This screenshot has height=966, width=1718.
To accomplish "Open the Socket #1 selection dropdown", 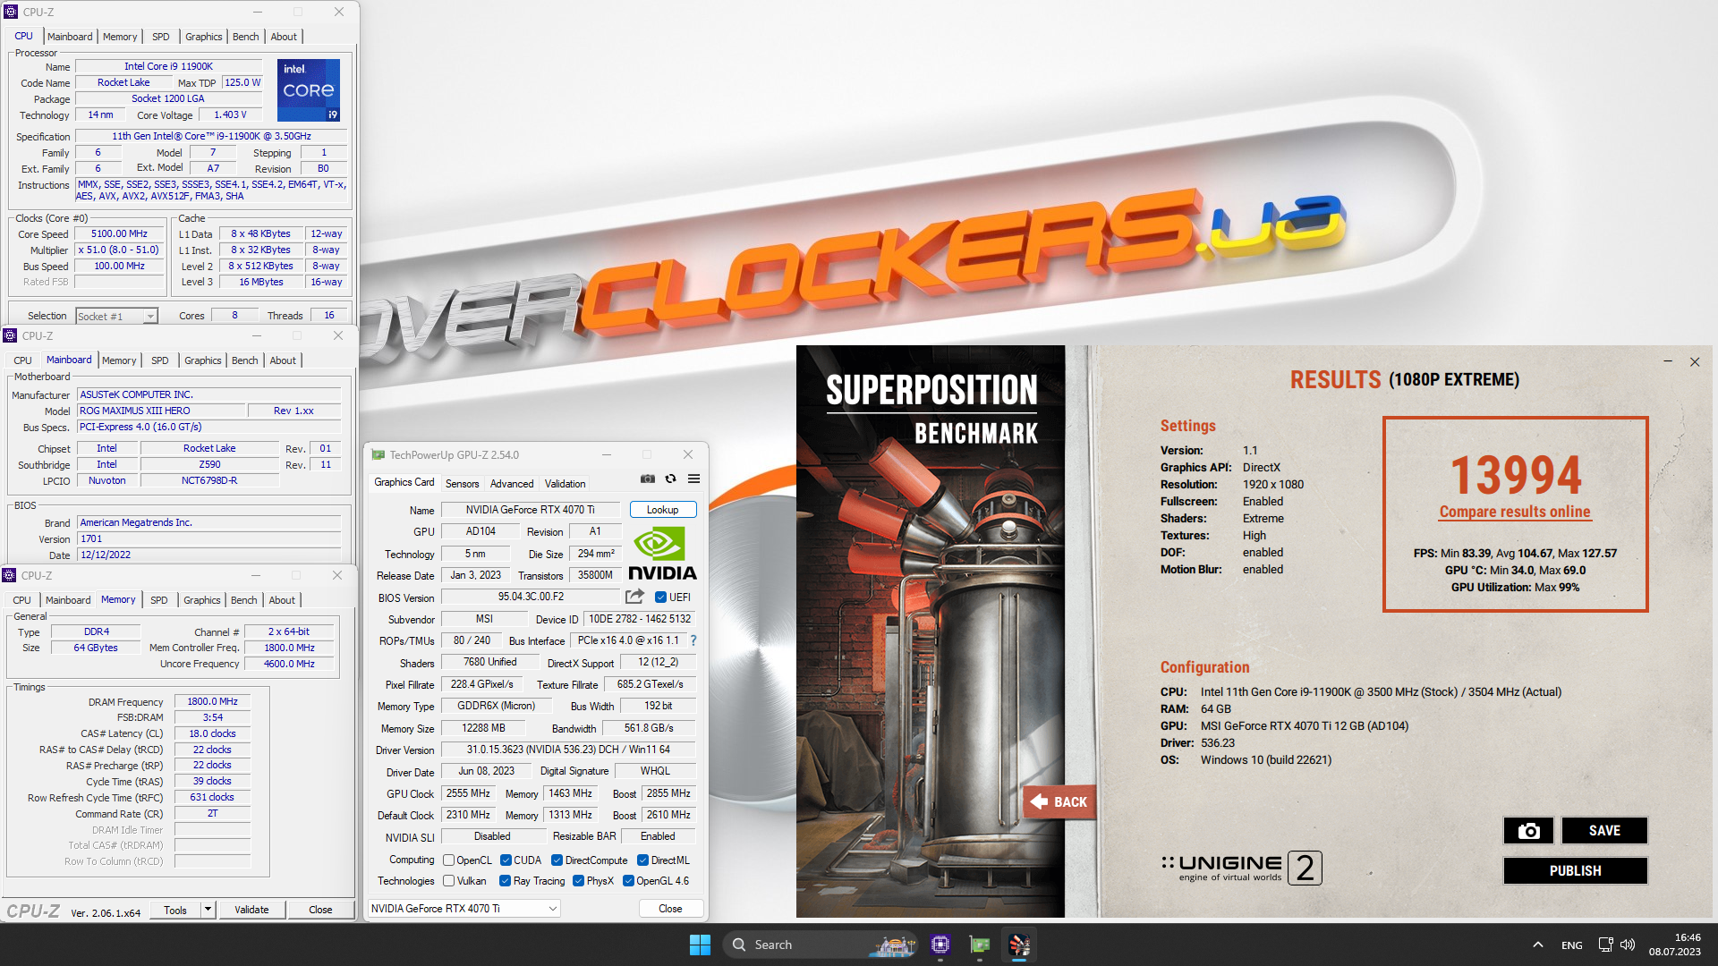I will click(x=116, y=316).
